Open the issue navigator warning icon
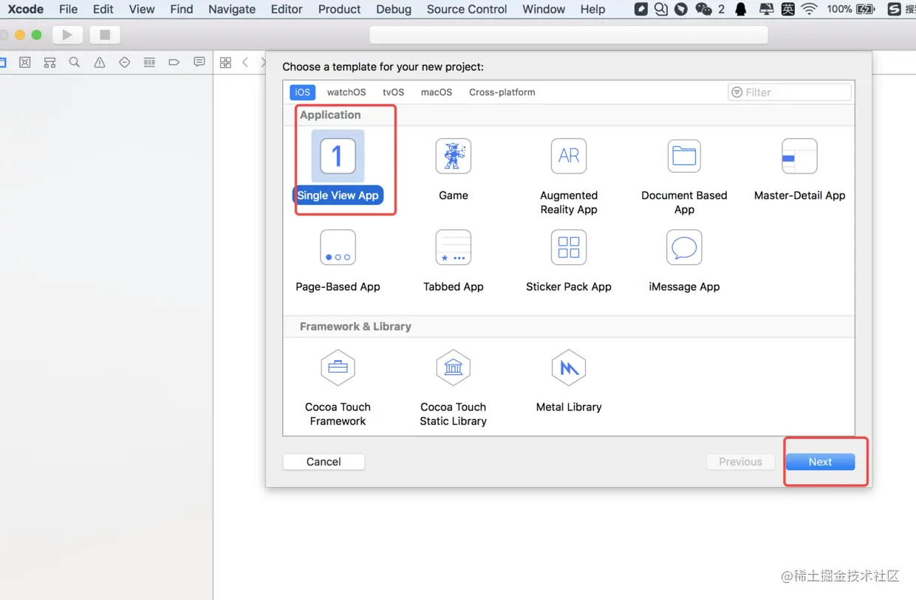 tap(100, 63)
